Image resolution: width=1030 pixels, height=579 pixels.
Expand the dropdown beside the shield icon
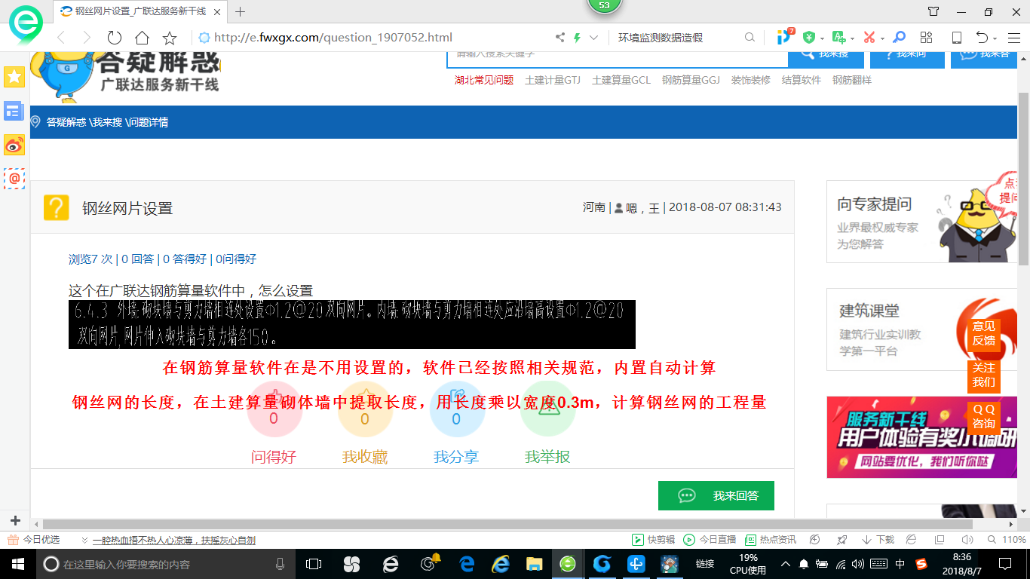click(x=821, y=38)
